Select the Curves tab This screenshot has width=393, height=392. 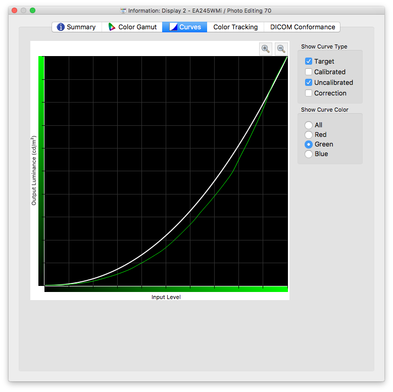point(185,27)
